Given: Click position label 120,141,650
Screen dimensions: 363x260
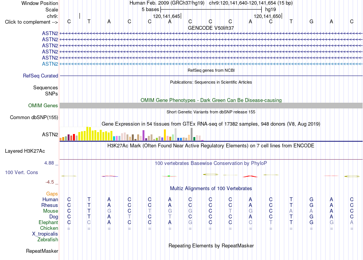Looking at the screenshot, I should [267, 16].
